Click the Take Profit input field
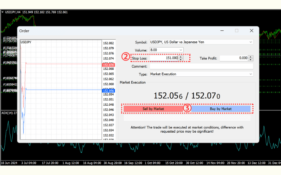Image resolution: width=281 pixels, height=175 pixels. coord(234,58)
